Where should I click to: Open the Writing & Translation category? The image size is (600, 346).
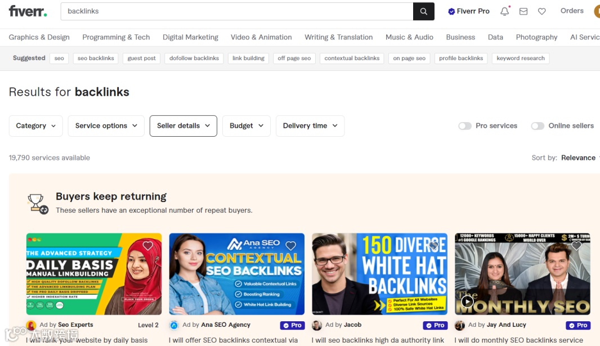(x=338, y=37)
